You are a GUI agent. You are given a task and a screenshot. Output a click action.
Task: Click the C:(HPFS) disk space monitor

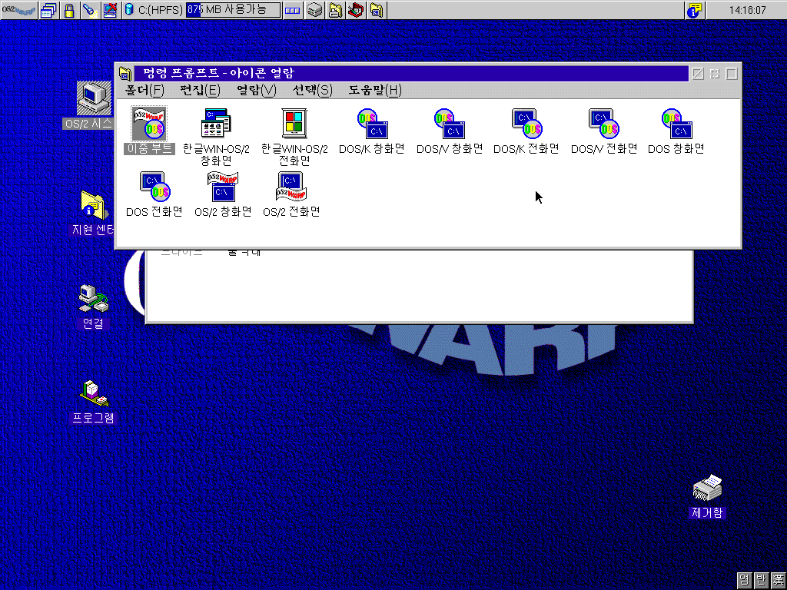pos(202,10)
